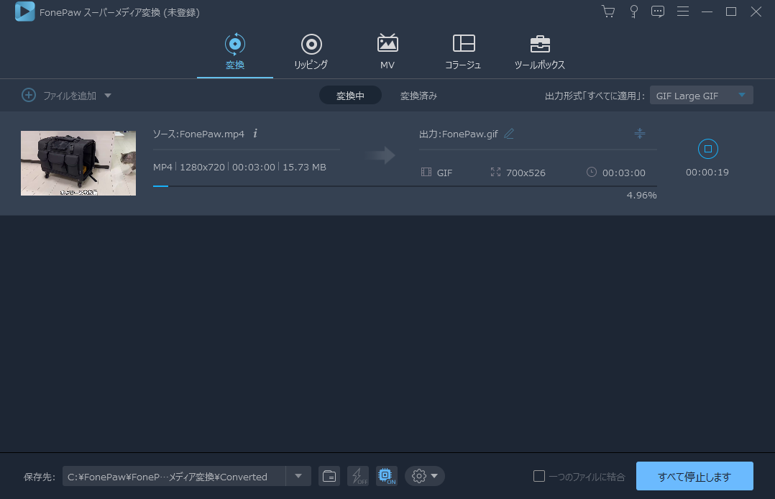The height and width of the screenshot is (499, 775).
Task: Open the コラージュ collage tab
Action: [x=463, y=52]
